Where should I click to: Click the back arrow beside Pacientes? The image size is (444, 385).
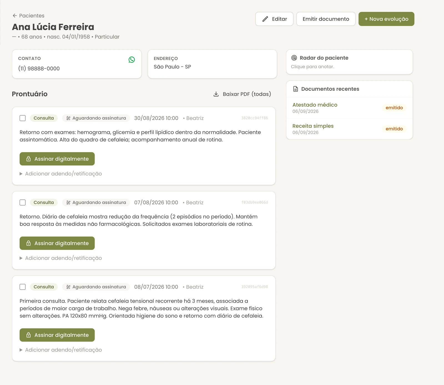15,16
